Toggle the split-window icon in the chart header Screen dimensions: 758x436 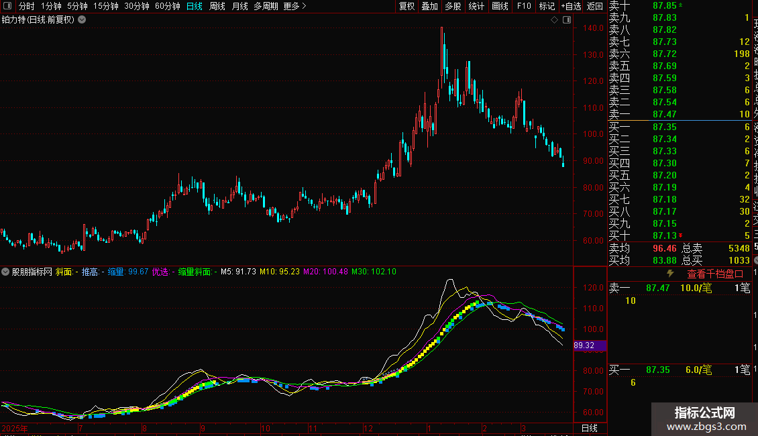[567, 20]
